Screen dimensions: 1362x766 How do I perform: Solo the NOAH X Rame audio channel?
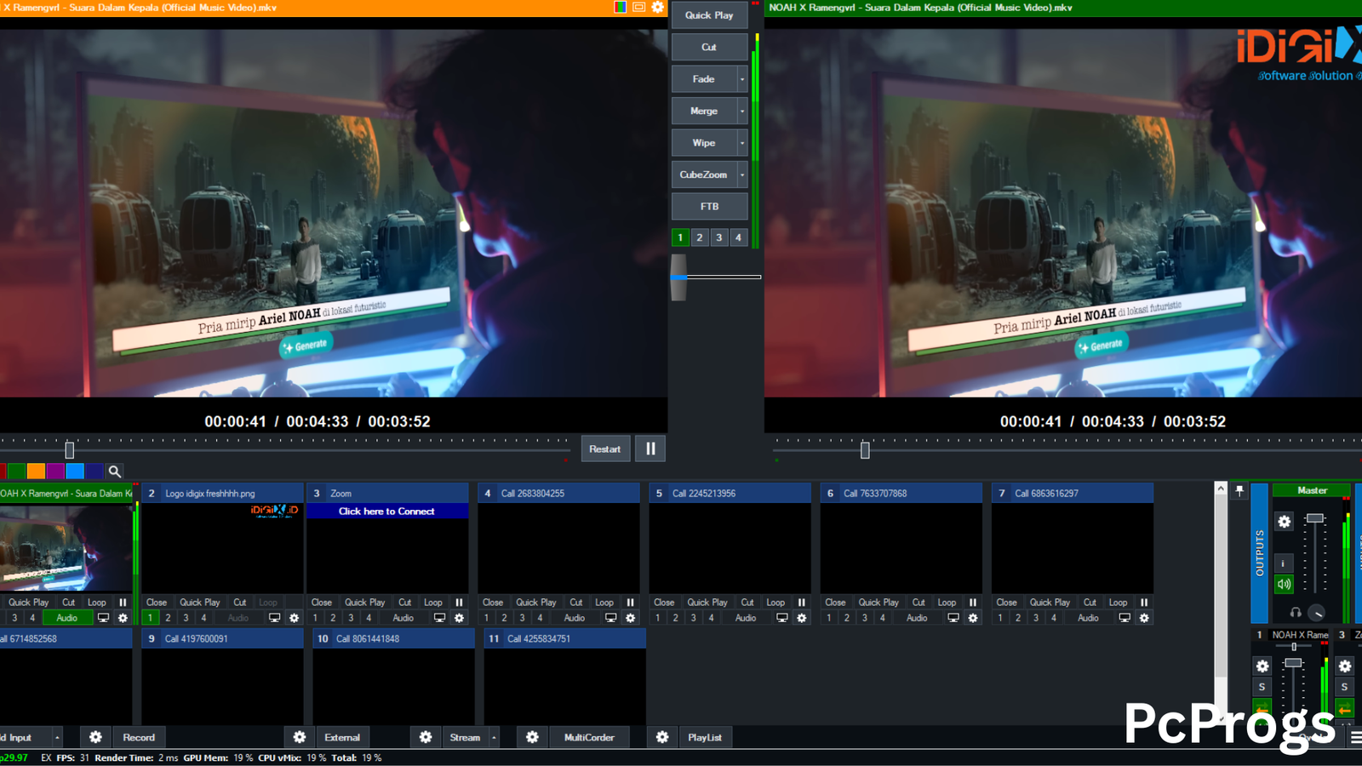point(1262,687)
